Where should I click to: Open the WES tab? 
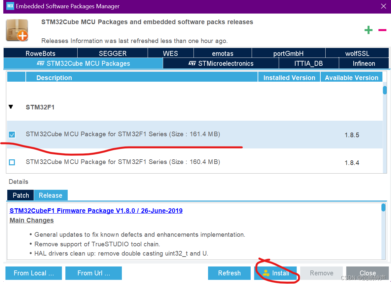coord(170,53)
